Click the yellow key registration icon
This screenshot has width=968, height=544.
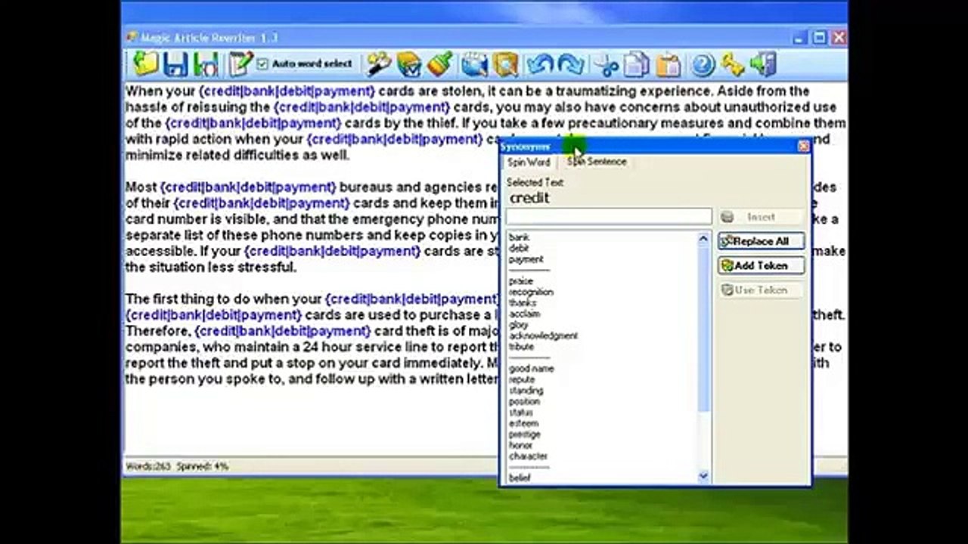[733, 64]
